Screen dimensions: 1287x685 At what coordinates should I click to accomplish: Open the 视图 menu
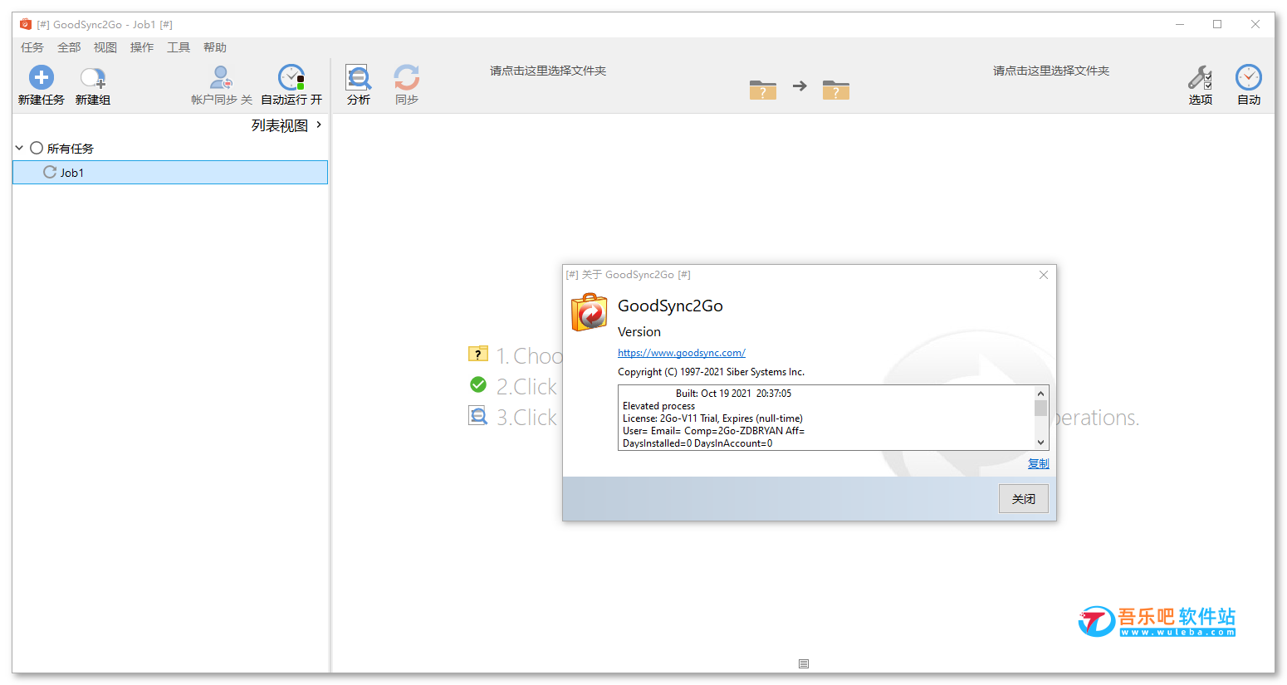(105, 47)
